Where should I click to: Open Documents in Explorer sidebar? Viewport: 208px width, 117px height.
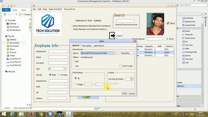click(x=14, y=43)
